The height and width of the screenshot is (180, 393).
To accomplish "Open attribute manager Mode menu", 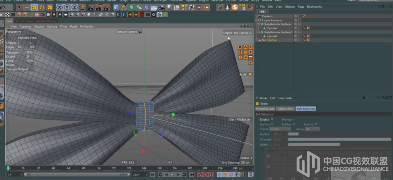I will pos(264,98).
